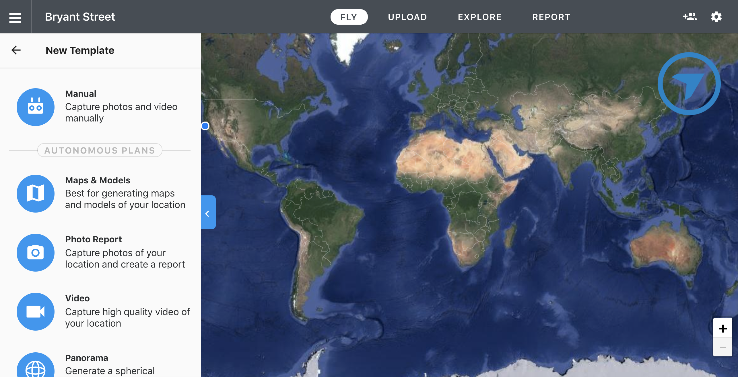Select the Video camcorder icon
The height and width of the screenshot is (377, 738).
(35, 311)
